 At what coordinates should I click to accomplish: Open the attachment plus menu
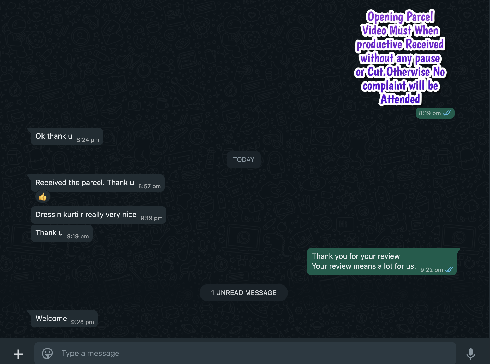(18, 354)
